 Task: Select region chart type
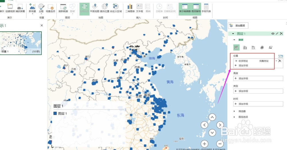(271, 47)
